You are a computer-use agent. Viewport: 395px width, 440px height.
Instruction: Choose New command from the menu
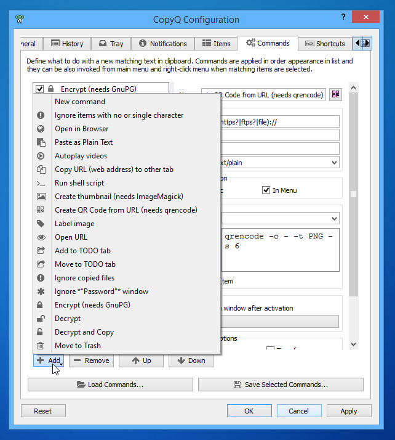tap(80, 102)
